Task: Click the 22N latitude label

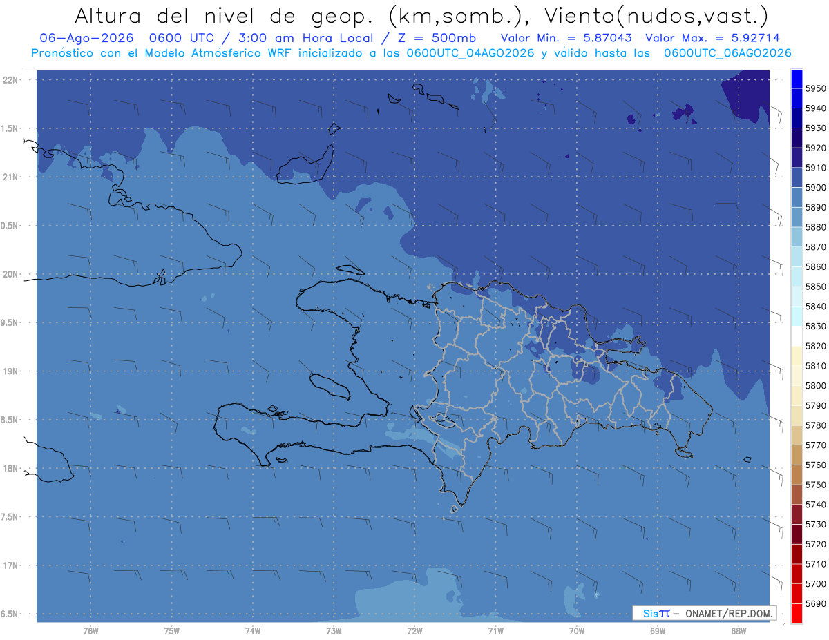Action: pyautogui.click(x=10, y=79)
